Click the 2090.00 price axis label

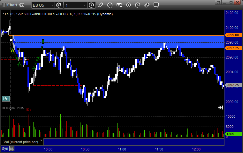click(232, 102)
